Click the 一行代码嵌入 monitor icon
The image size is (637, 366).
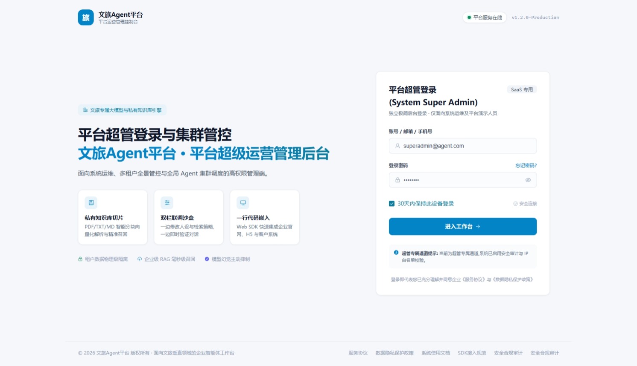tap(243, 203)
